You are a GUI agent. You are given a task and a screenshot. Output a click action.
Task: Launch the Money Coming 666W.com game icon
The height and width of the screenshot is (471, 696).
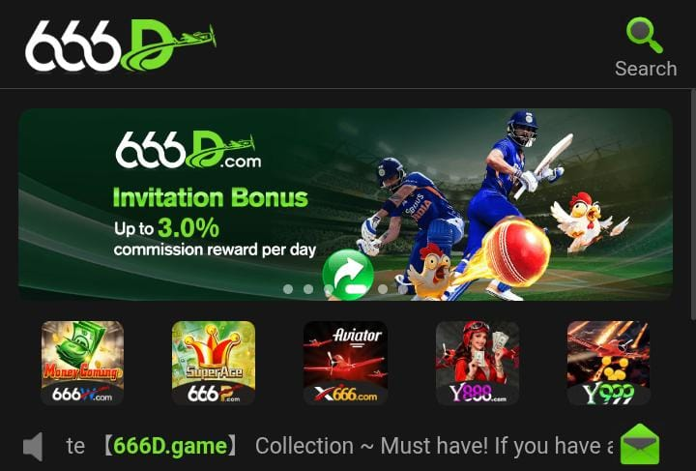82,363
